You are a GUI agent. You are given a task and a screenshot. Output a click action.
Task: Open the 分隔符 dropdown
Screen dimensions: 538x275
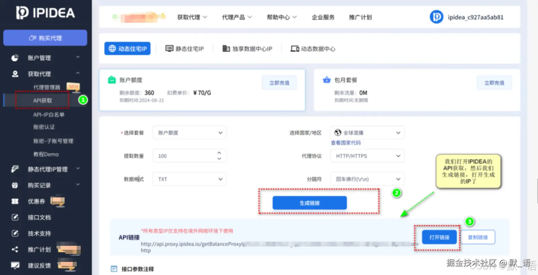pyautogui.click(x=367, y=179)
